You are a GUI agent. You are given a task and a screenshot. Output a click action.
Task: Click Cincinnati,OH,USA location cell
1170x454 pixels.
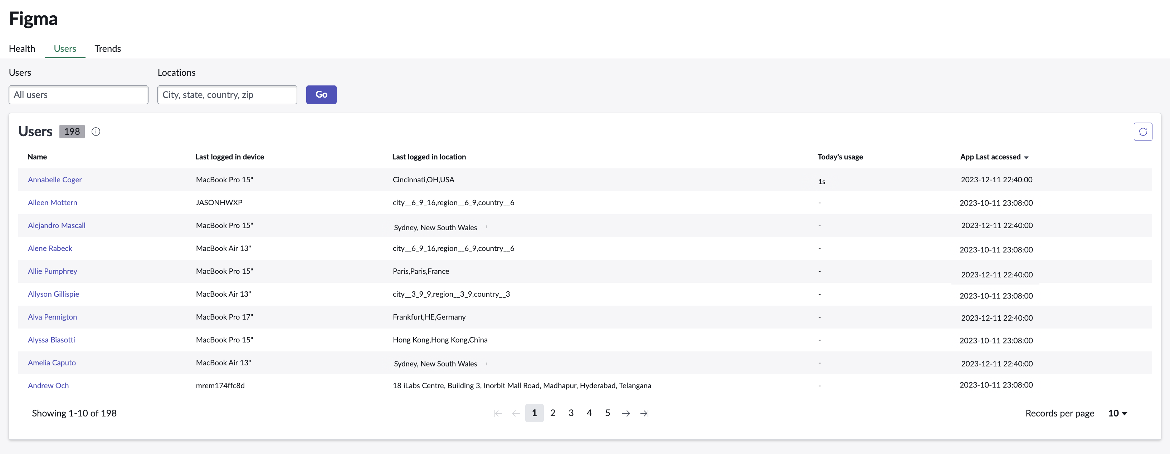[x=424, y=180]
